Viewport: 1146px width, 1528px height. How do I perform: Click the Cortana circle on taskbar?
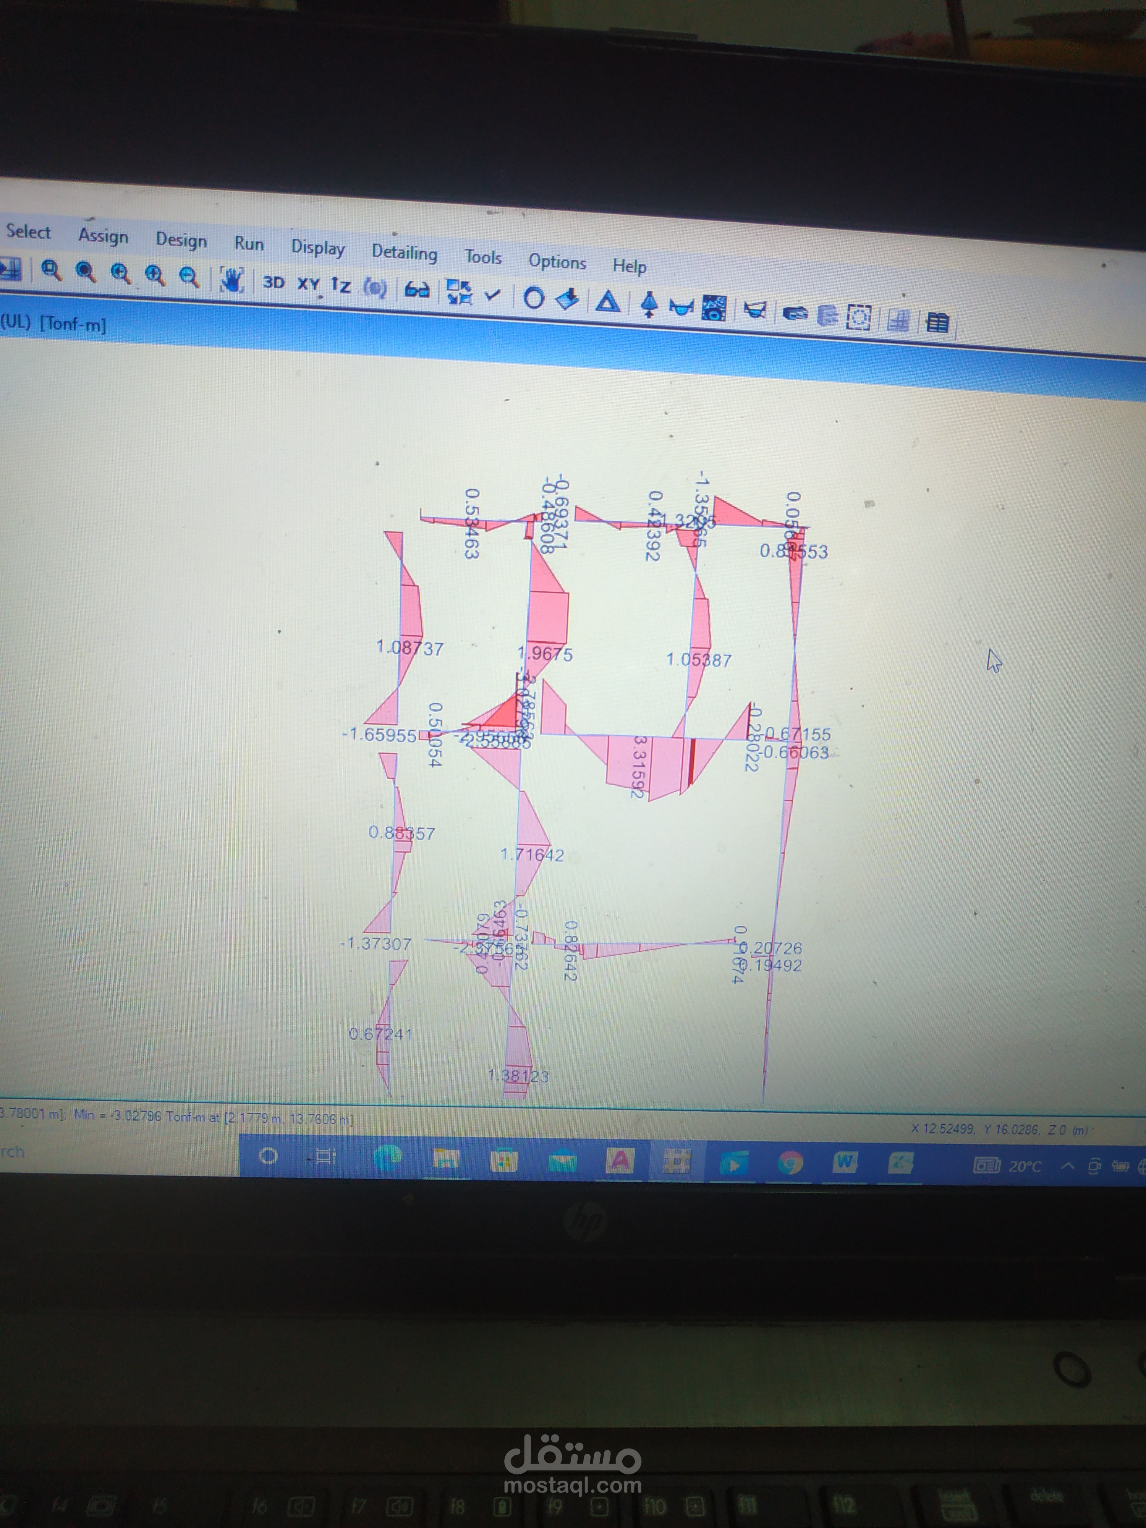(268, 1156)
